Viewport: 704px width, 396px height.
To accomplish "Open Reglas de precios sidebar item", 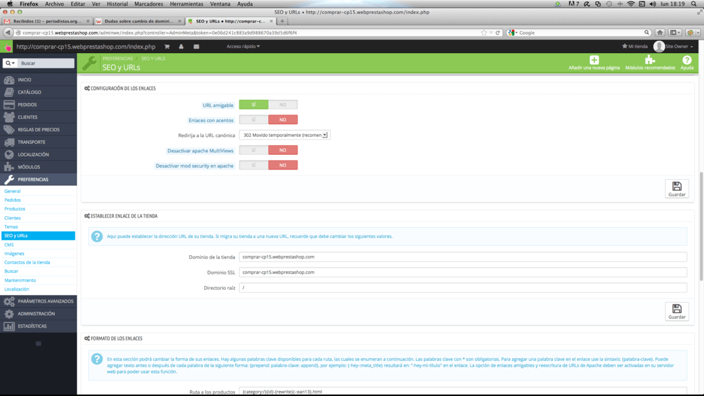I will pos(38,129).
